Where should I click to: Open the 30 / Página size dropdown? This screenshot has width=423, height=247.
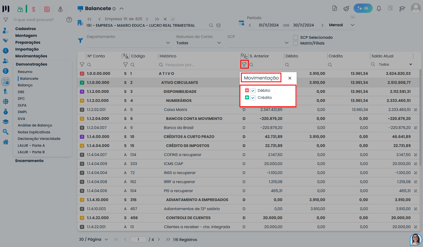coord(106,240)
